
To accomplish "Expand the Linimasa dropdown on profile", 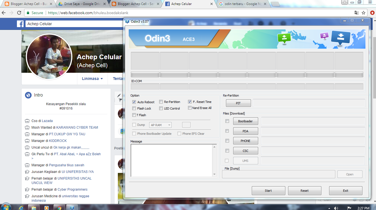I will tap(92, 79).
